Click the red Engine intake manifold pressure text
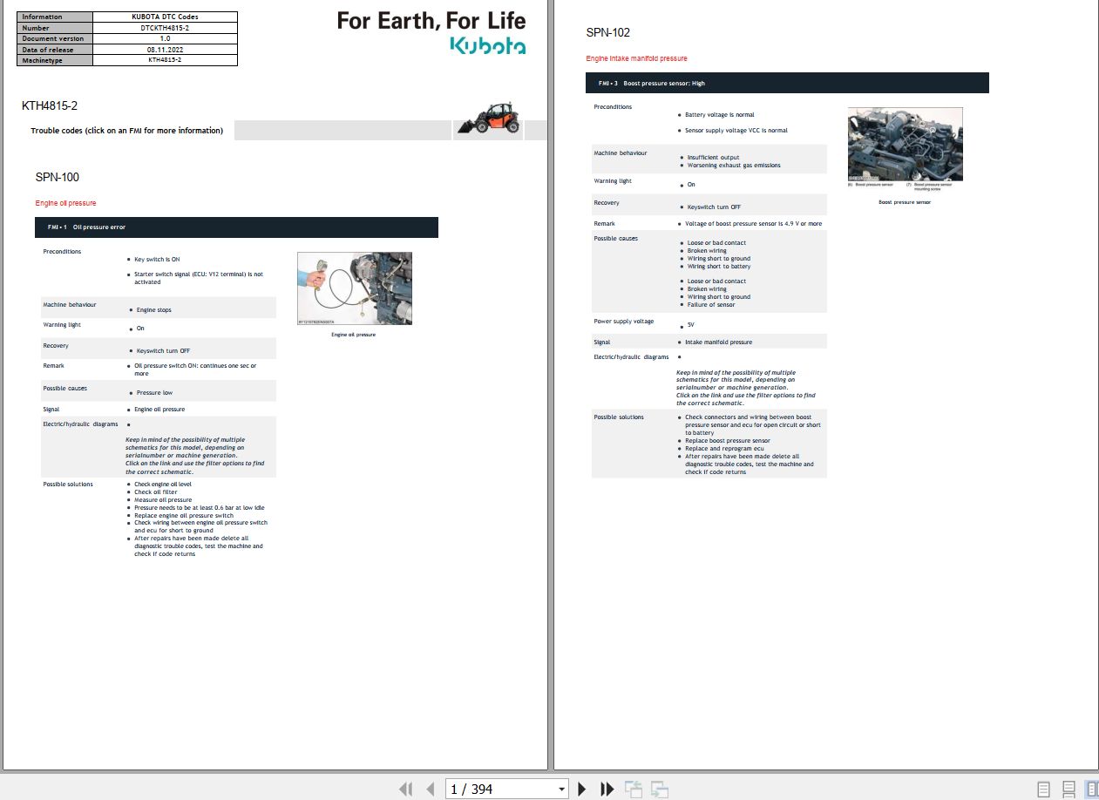Viewport: 1099px width, 800px height. 637,58
